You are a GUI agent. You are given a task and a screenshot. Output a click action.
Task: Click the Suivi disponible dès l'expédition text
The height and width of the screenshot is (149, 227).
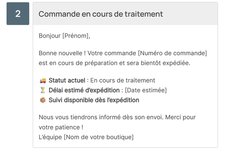(x=94, y=100)
